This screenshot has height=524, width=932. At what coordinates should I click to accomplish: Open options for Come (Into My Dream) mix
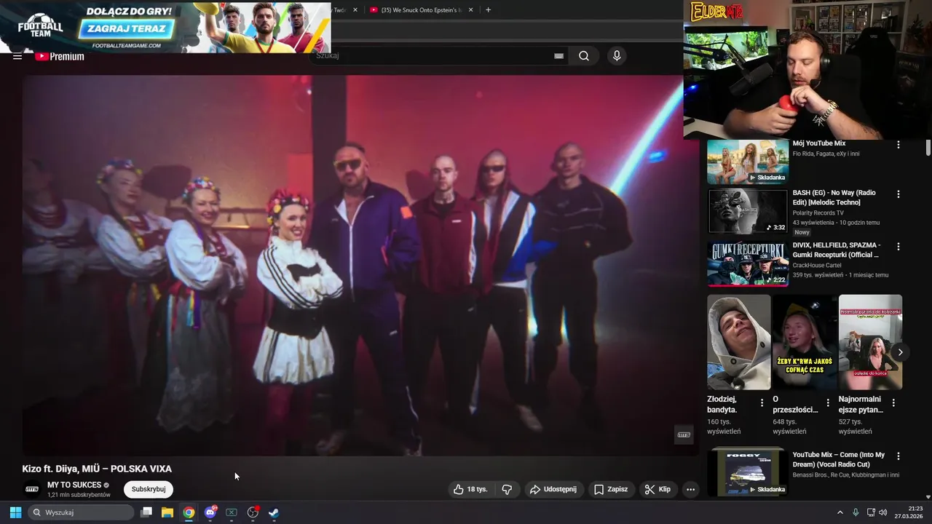[x=898, y=456]
